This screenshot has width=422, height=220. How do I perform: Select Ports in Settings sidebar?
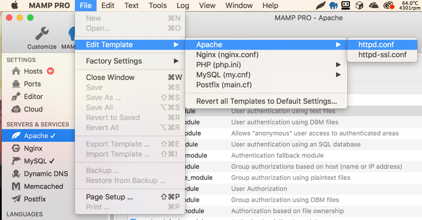32,84
